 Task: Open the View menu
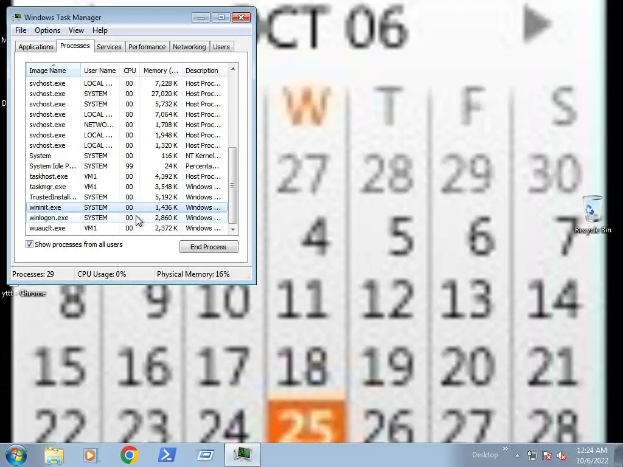click(76, 30)
